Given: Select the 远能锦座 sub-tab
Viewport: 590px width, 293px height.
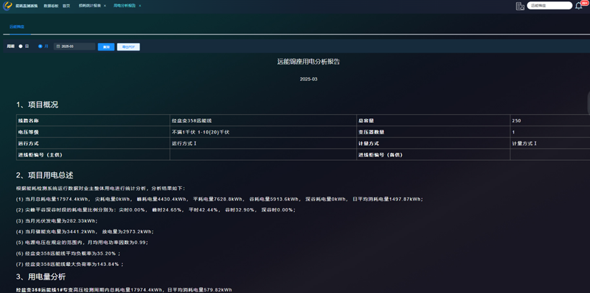Looking at the screenshot, I should tap(17, 27).
